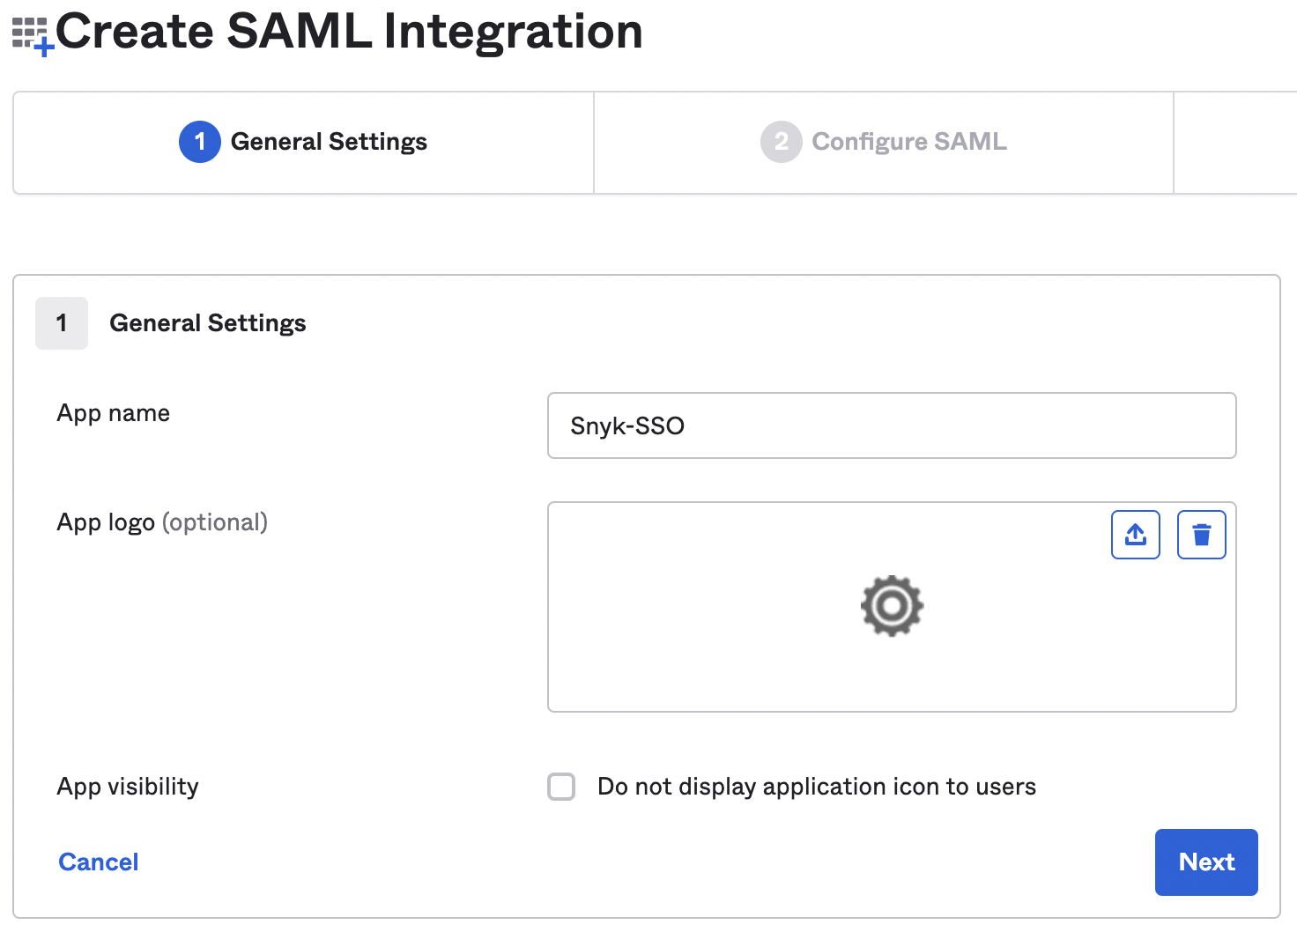
Task: Select the Snyk-SSO text in App name
Action: click(x=627, y=425)
